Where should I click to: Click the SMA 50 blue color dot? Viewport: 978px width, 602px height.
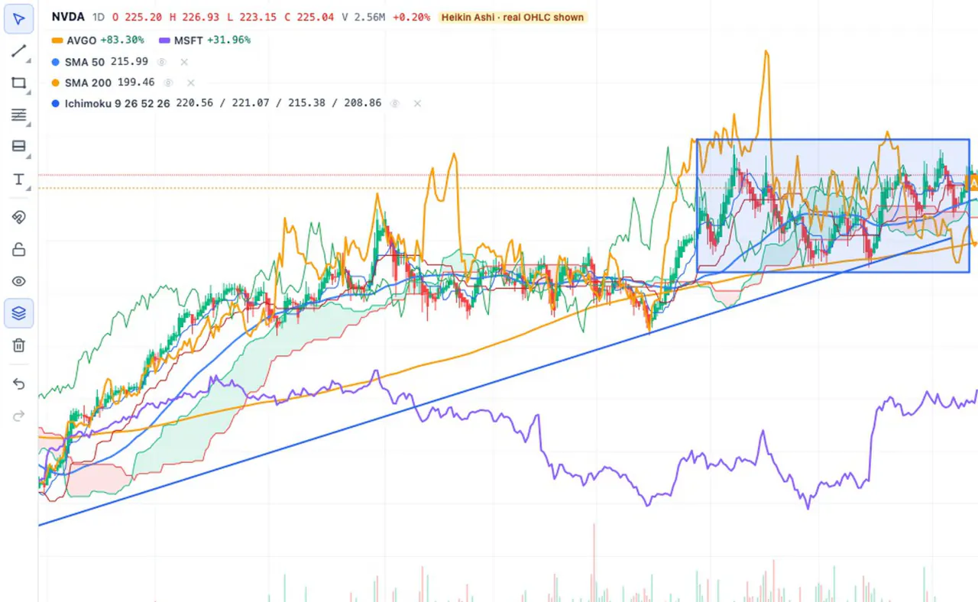(x=55, y=62)
